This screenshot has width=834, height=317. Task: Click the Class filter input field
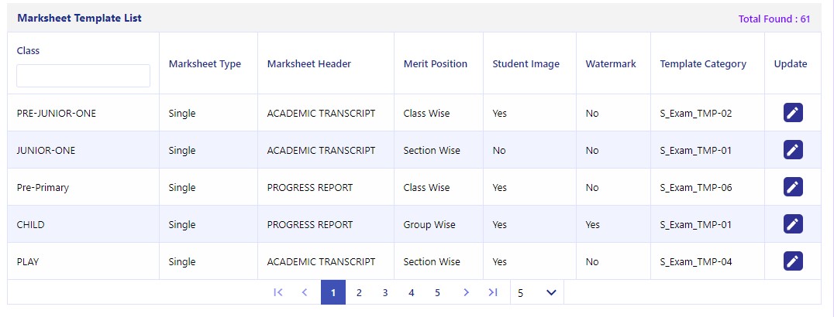coord(83,76)
